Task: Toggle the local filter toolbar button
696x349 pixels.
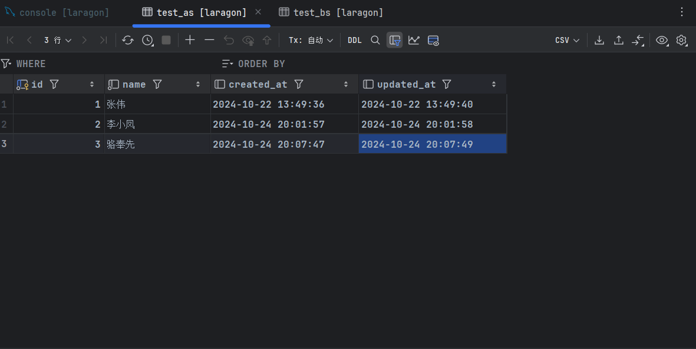Action: (395, 40)
